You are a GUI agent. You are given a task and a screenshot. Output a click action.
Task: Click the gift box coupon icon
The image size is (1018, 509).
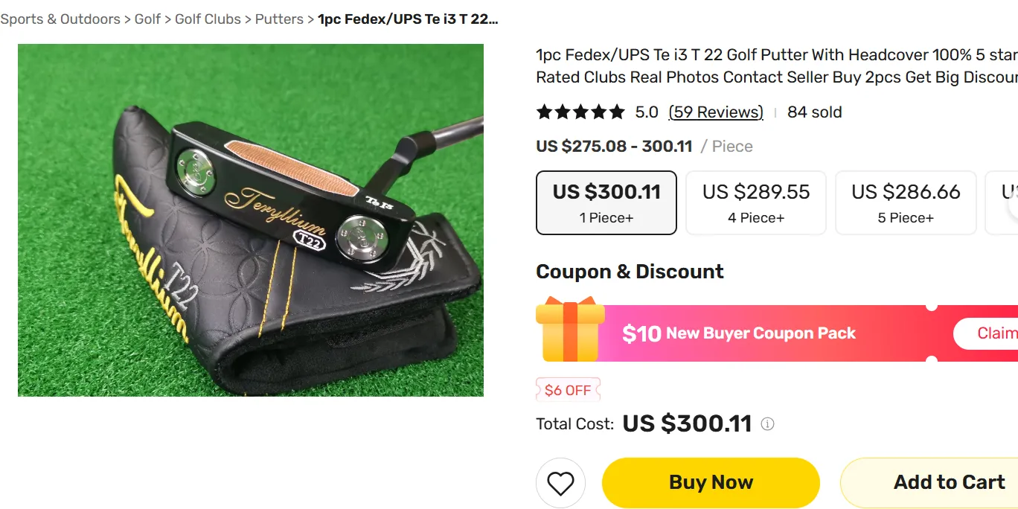570,330
